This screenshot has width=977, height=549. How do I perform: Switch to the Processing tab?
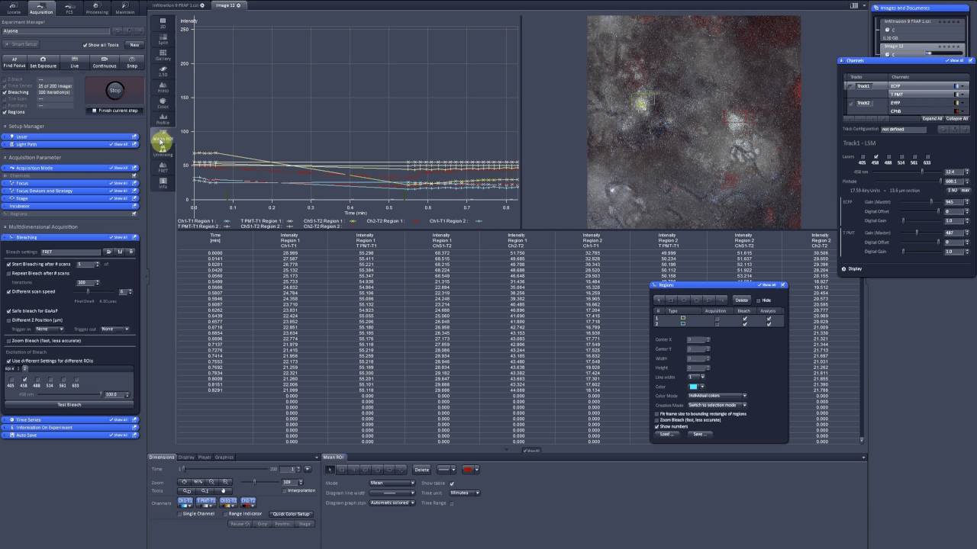click(97, 8)
